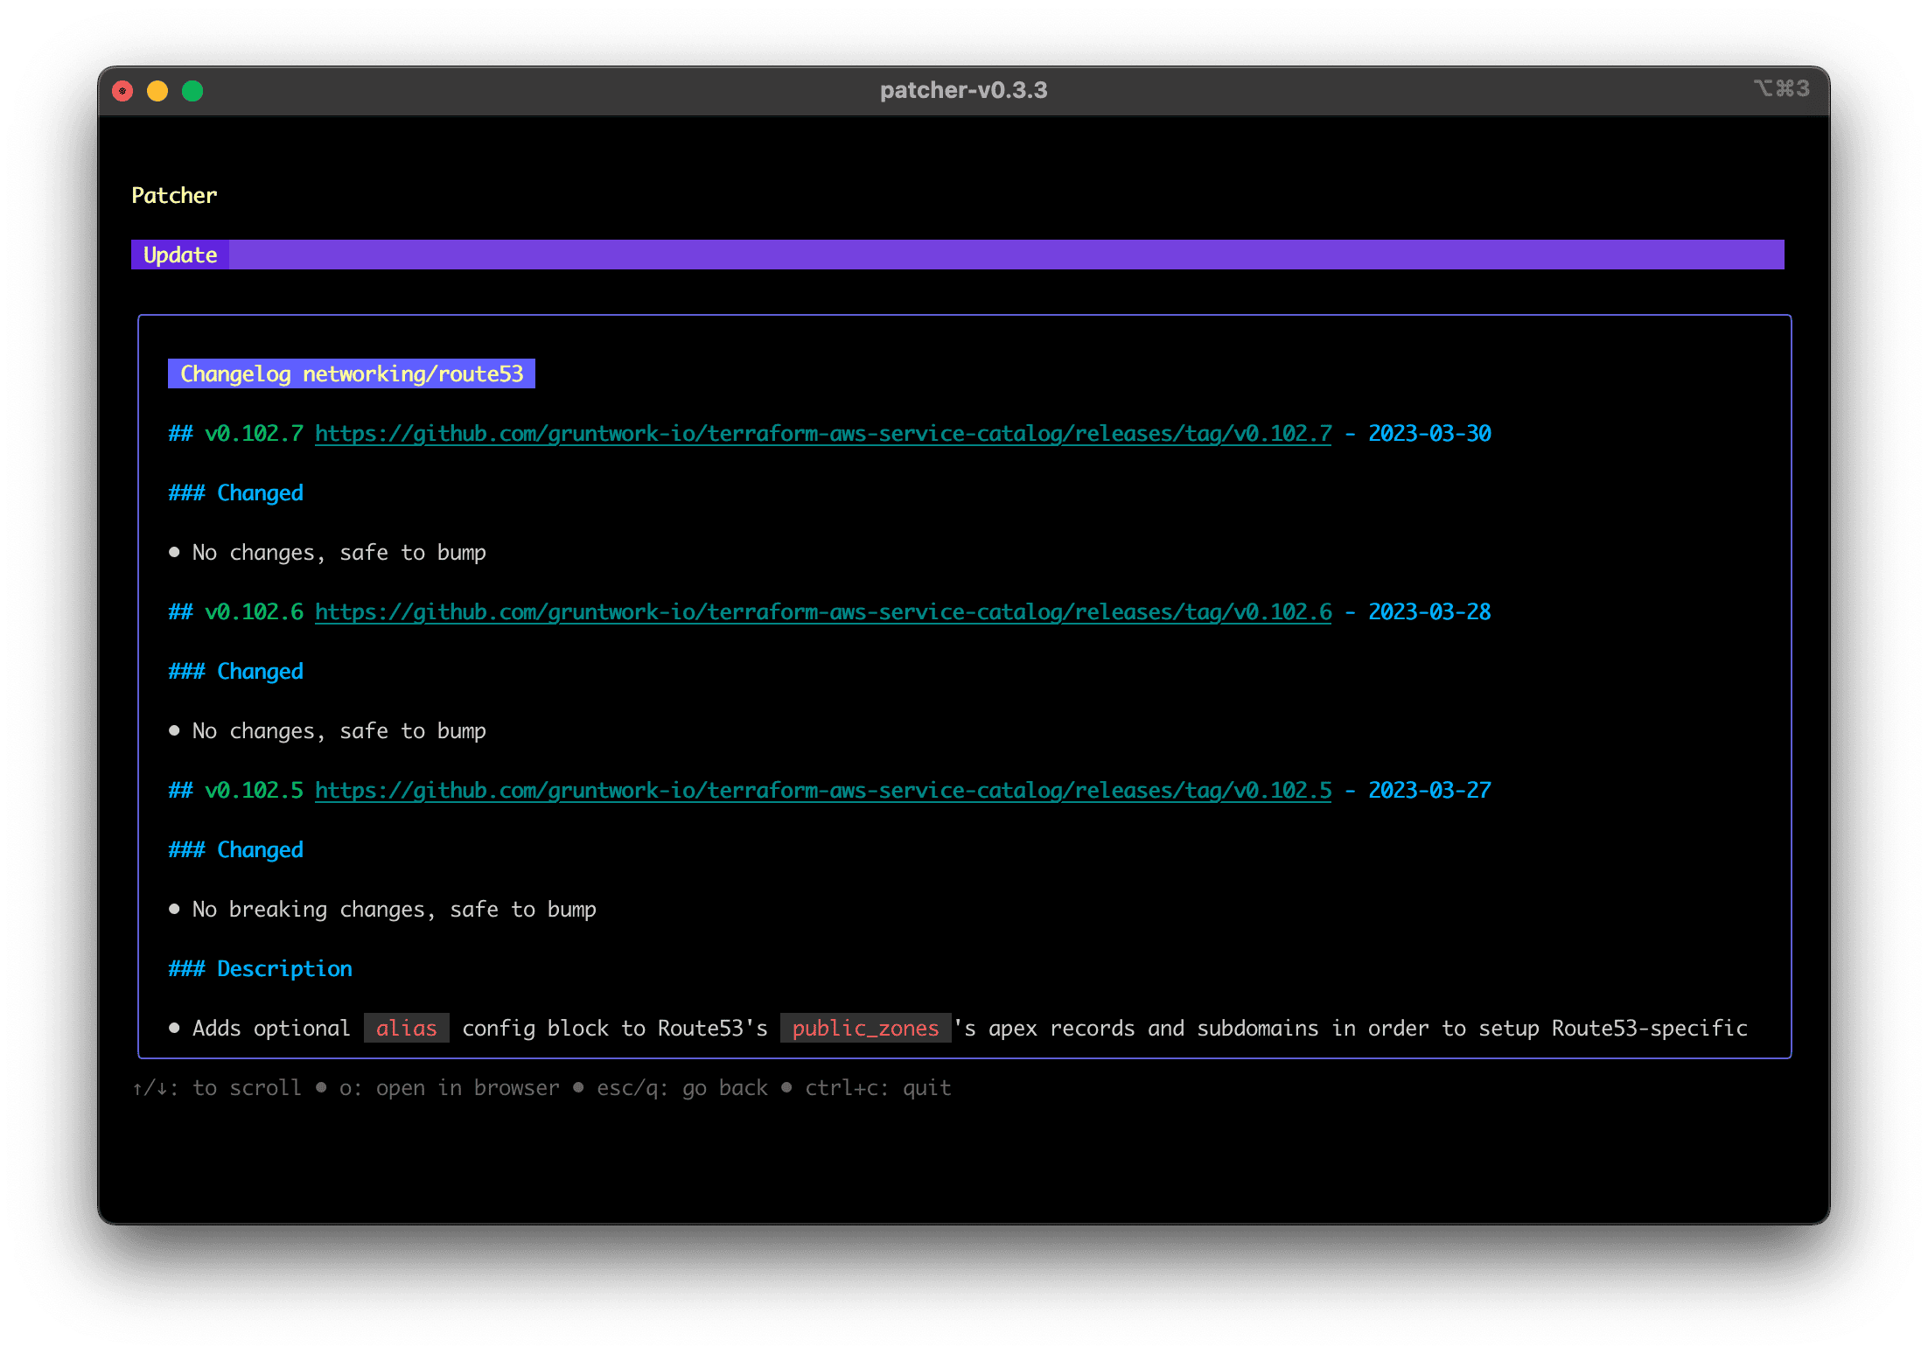Click the red 'alias' code token
This screenshot has height=1354, width=1928.
pyautogui.click(x=407, y=1029)
